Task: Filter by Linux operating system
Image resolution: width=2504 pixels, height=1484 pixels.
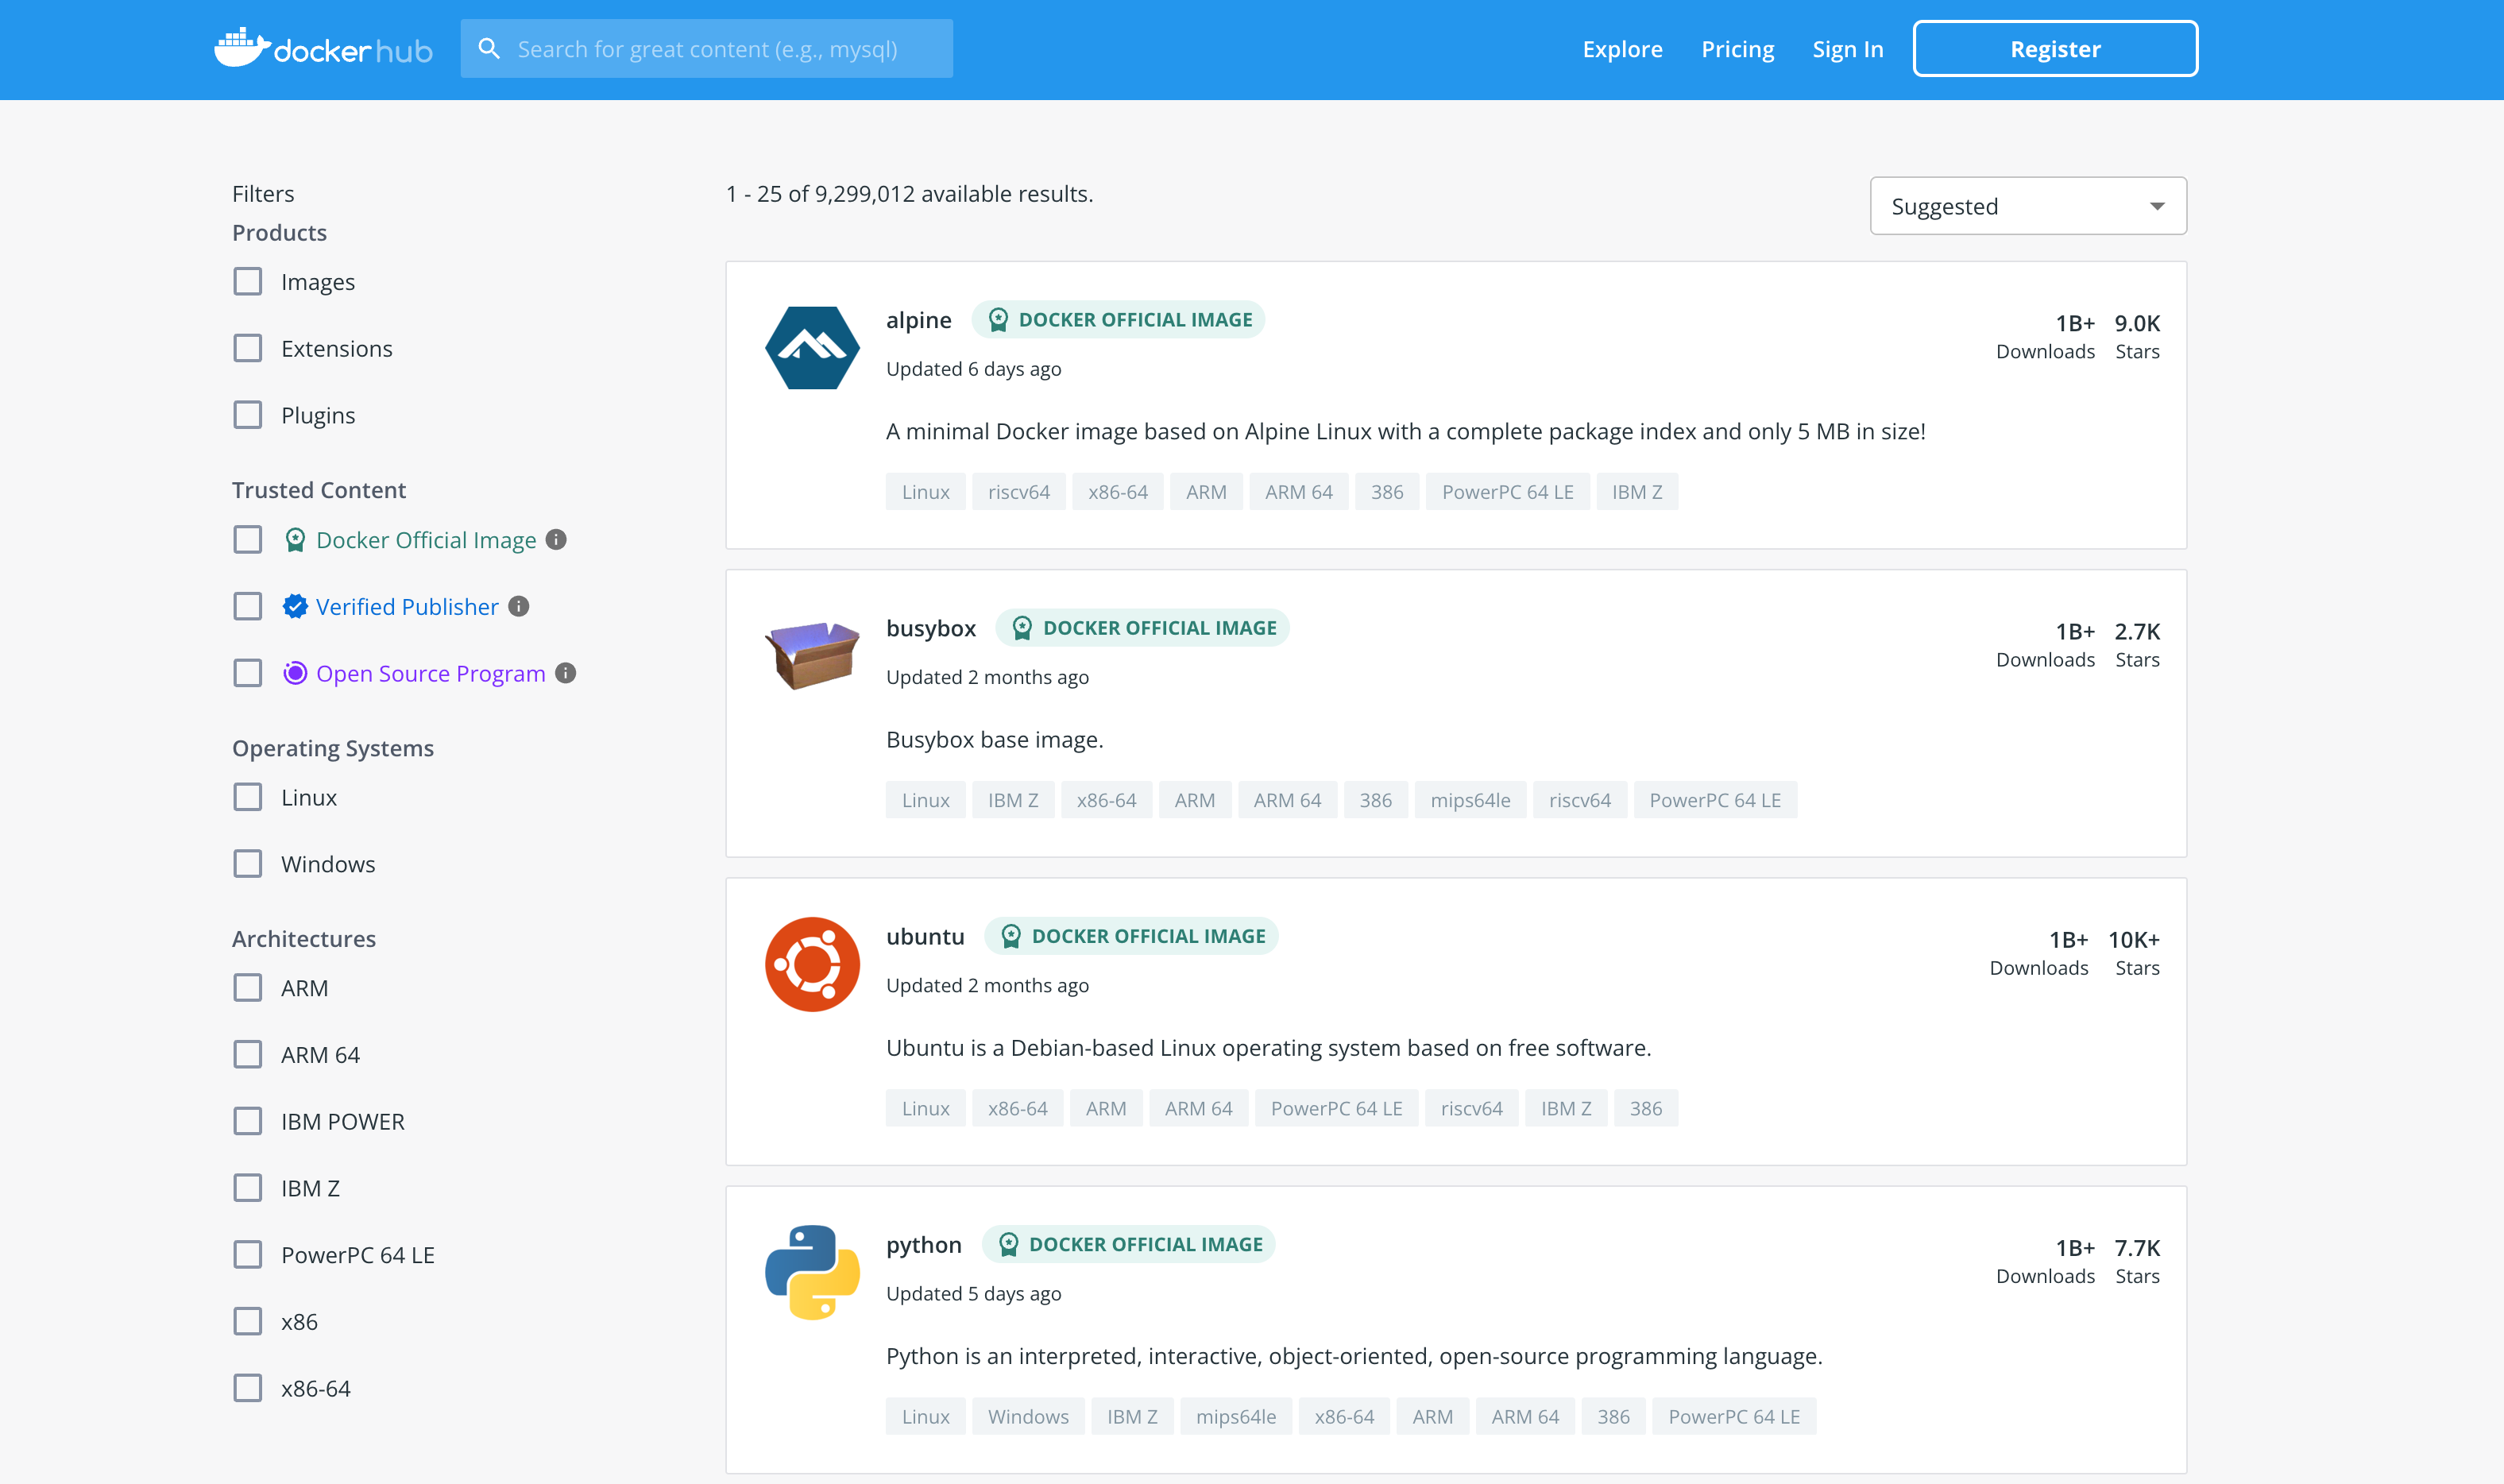Action: (248, 797)
